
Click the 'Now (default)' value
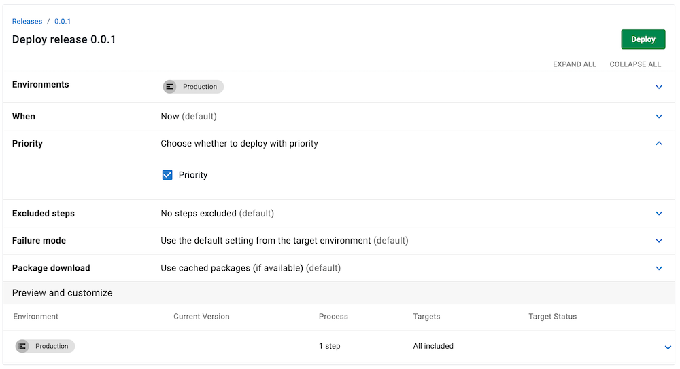[x=188, y=117]
